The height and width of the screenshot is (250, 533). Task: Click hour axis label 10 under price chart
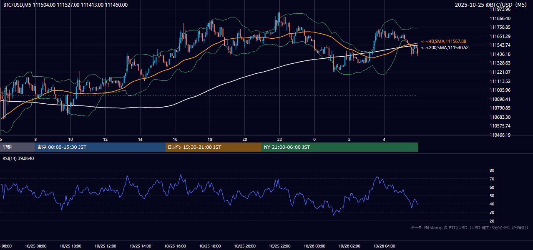(x=70, y=139)
